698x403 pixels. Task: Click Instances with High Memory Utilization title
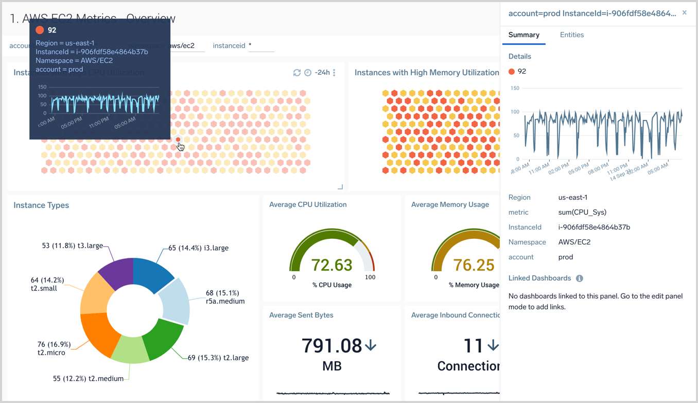coord(427,73)
